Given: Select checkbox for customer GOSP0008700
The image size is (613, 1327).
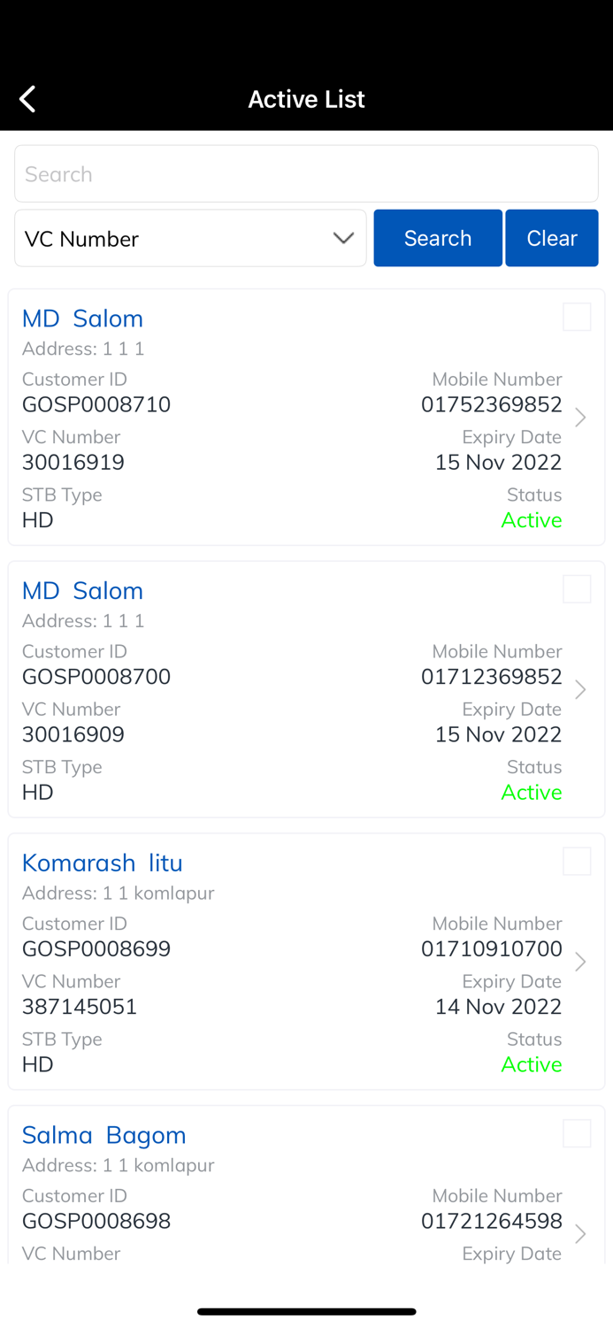Looking at the screenshot, I should click(x=577, y=589).
